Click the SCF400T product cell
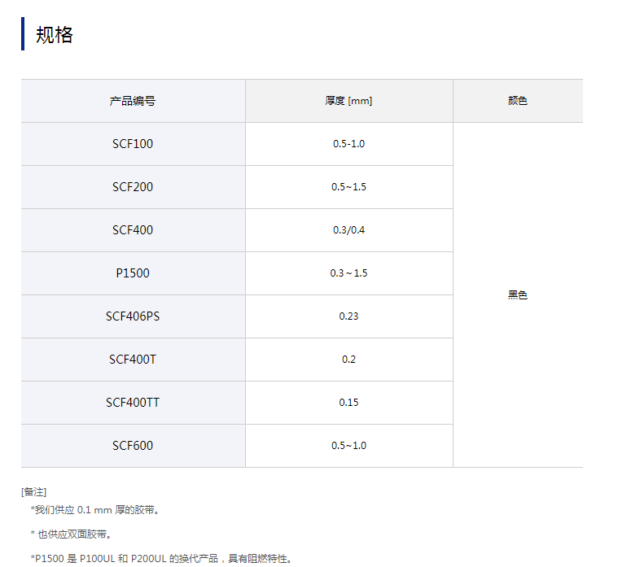The height and width of the screenshot is (567, 618). coord(133,360)
